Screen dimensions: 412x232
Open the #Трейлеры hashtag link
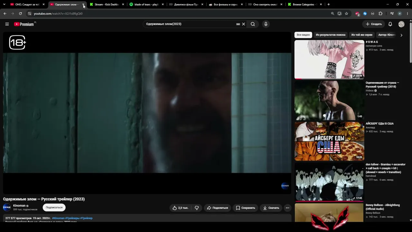[x=72, y=218]
